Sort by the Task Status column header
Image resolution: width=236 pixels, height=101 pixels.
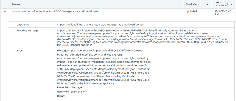[192, 4]
